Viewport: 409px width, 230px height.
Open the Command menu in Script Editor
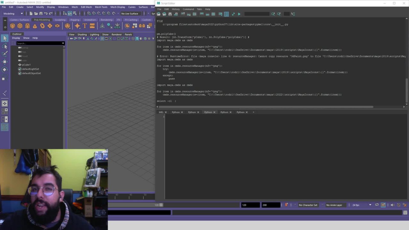coord(188,9)
